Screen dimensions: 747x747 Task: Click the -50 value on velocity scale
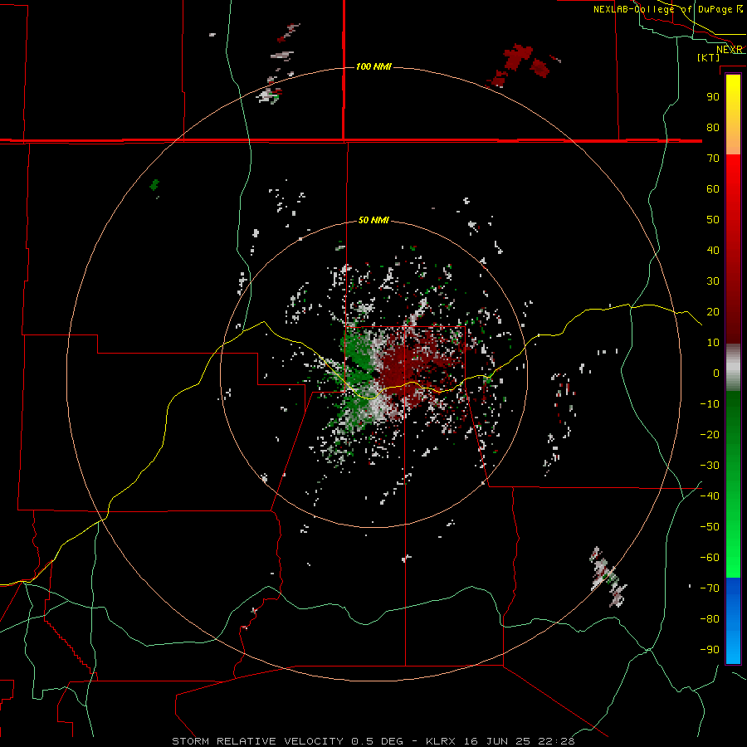coord(710,527)
